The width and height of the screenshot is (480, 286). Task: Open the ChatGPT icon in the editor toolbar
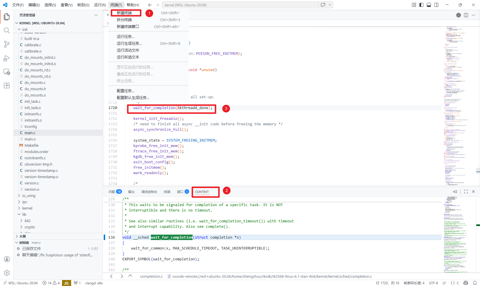tap(459, 15)
